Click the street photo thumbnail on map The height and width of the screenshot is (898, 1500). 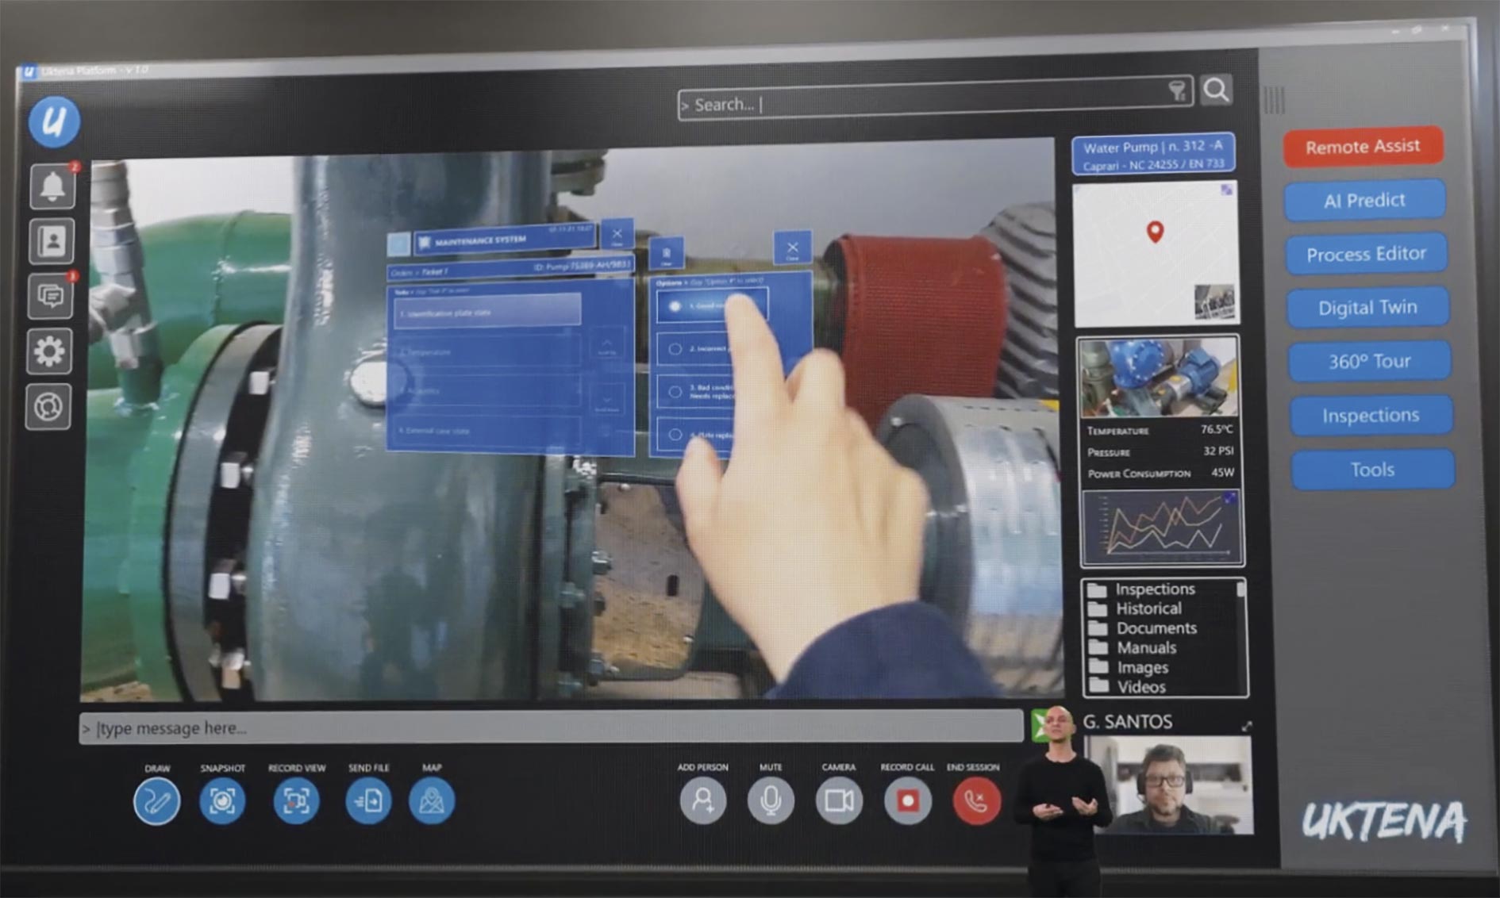pos(1214,303)
